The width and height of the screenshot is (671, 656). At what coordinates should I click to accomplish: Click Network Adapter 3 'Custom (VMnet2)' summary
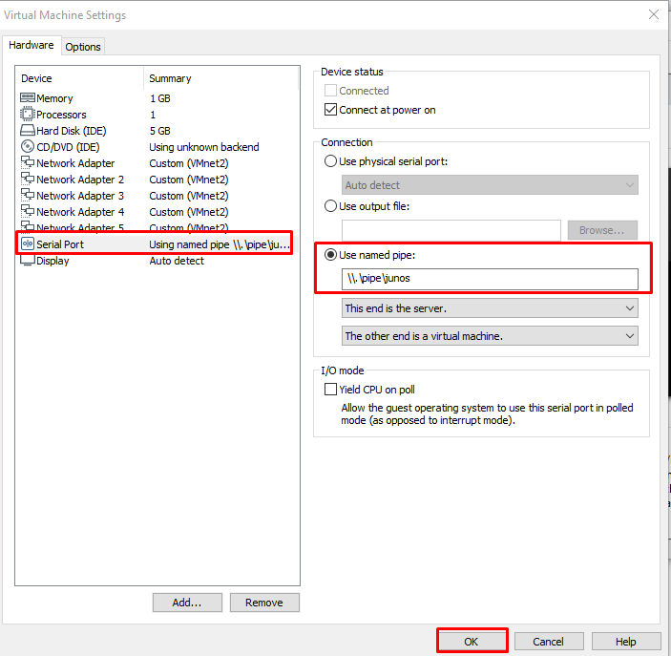[x=189, y=196]
